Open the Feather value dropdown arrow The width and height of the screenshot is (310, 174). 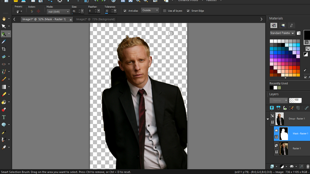pos(99,11)
